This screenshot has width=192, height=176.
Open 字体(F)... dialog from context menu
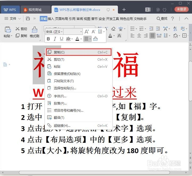tap(79, 96)
